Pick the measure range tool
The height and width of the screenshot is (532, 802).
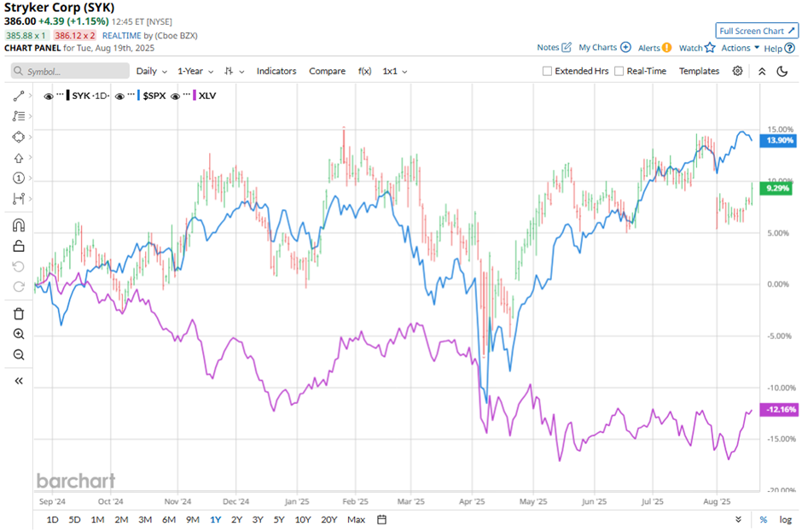[19, 199]
